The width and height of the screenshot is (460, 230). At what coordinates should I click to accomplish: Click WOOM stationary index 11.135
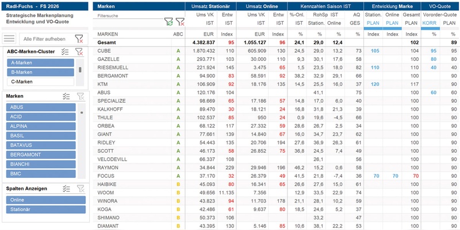click(x=226, y=193)
